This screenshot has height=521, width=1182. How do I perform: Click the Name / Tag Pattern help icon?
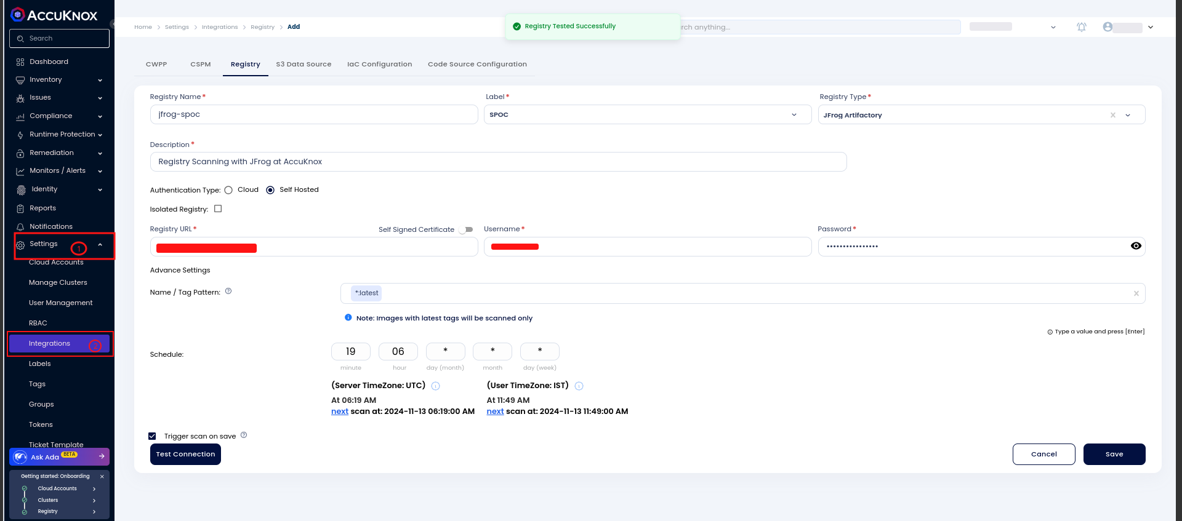pyautogui.click(x=228, y=292)
